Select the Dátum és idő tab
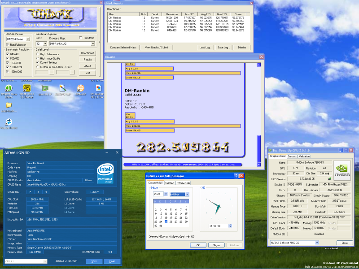 (155, 182)
